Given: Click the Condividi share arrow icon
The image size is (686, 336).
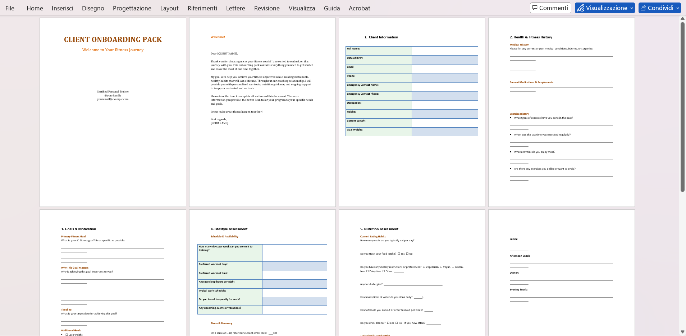Looking at the screenshot, I should click(x=643, y=8).
